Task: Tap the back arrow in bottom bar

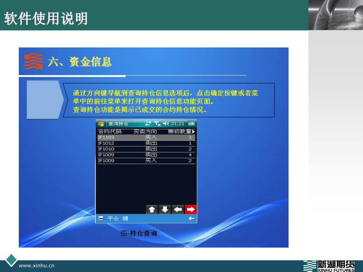Action: pyautogui.click(x=191, y=218)
